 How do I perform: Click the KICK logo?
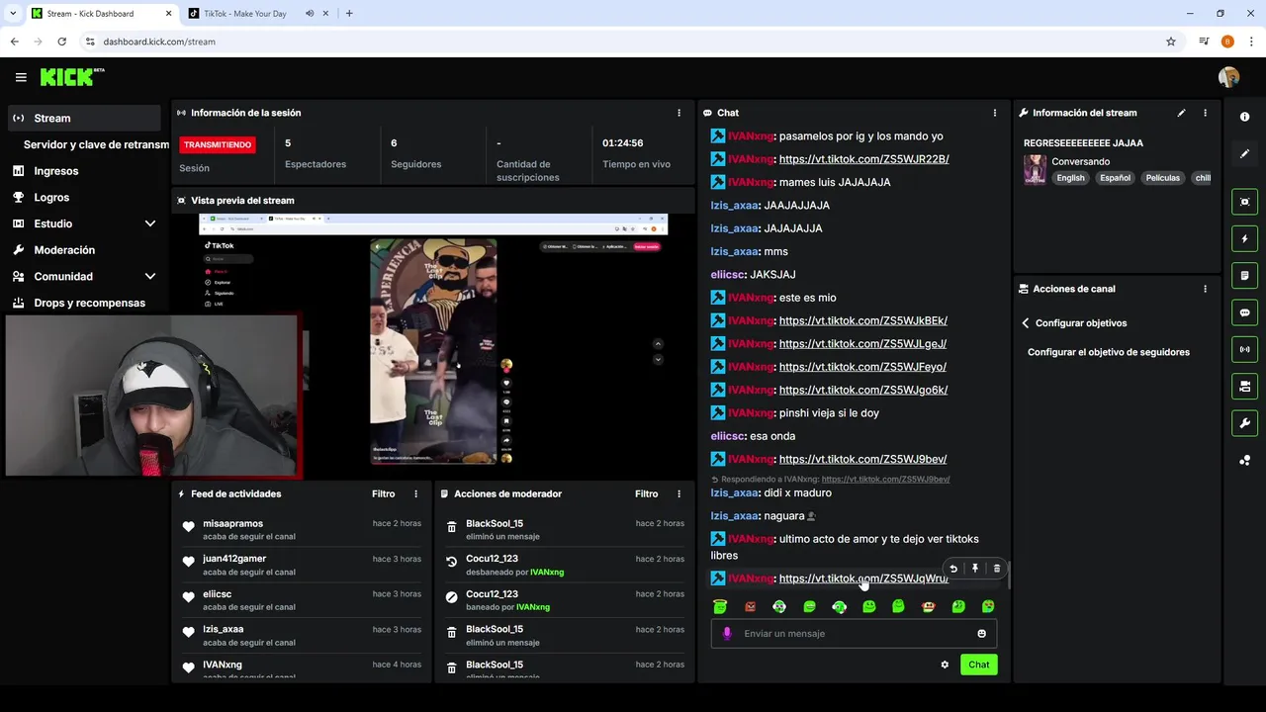pyautogui.click(x=72, y=77)
